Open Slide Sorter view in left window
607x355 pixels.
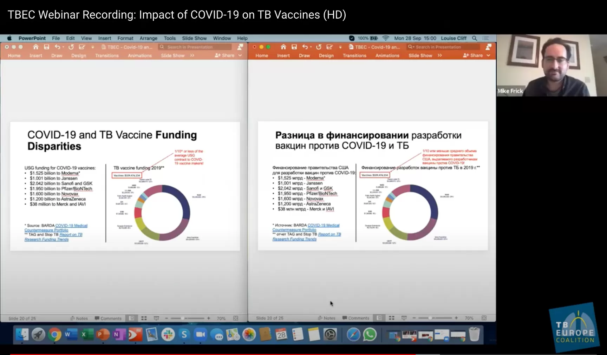(144, 318)
